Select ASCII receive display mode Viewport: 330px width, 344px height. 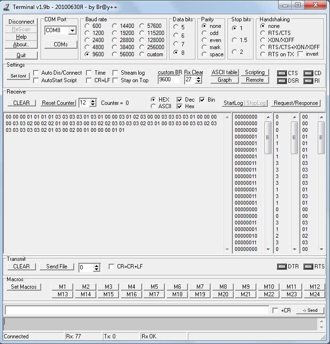(153, 106)
